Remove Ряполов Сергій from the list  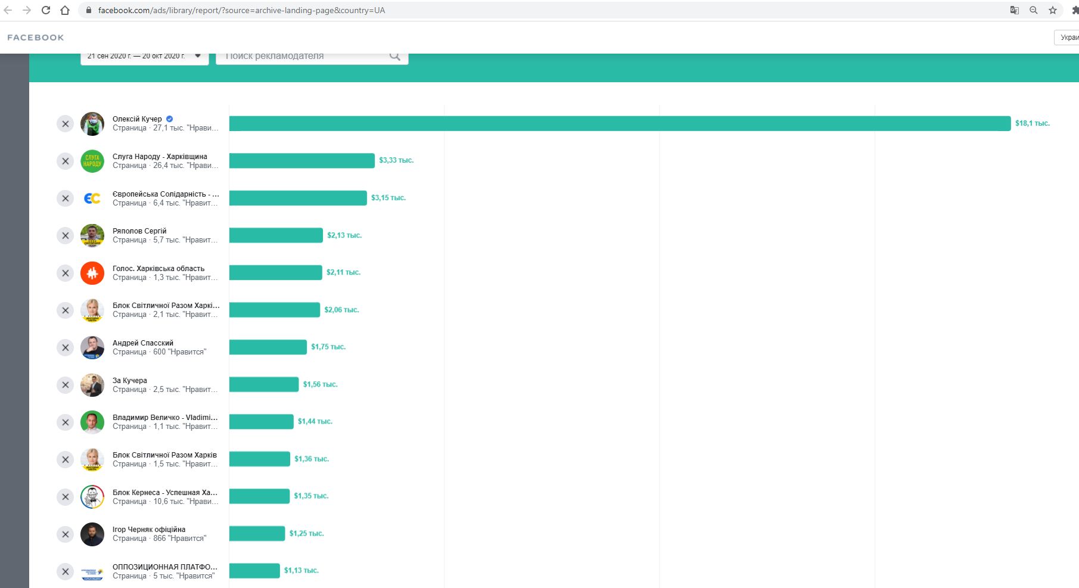point(66,236)
